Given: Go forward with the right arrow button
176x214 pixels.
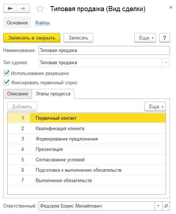Looking at the screenshot, I should 23,9.
